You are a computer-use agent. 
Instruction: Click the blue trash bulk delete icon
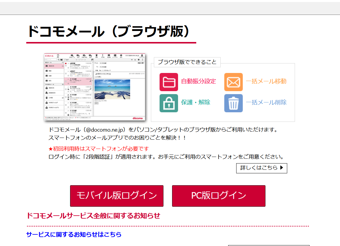(x=233, y=103)
